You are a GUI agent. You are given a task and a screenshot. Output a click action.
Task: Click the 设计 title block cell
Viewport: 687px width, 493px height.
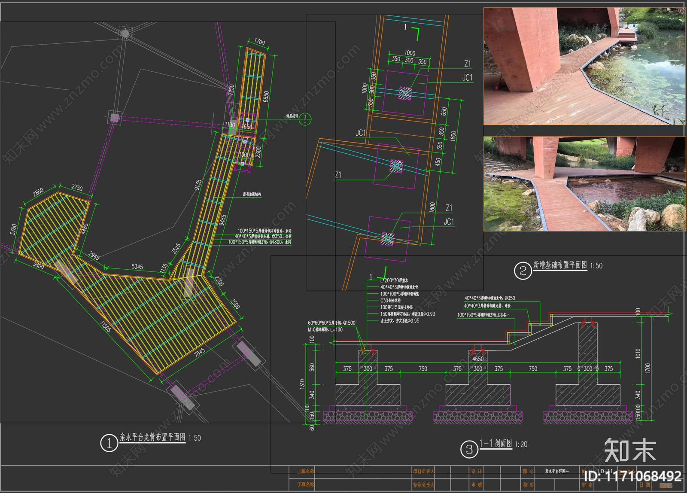[476, 472]
